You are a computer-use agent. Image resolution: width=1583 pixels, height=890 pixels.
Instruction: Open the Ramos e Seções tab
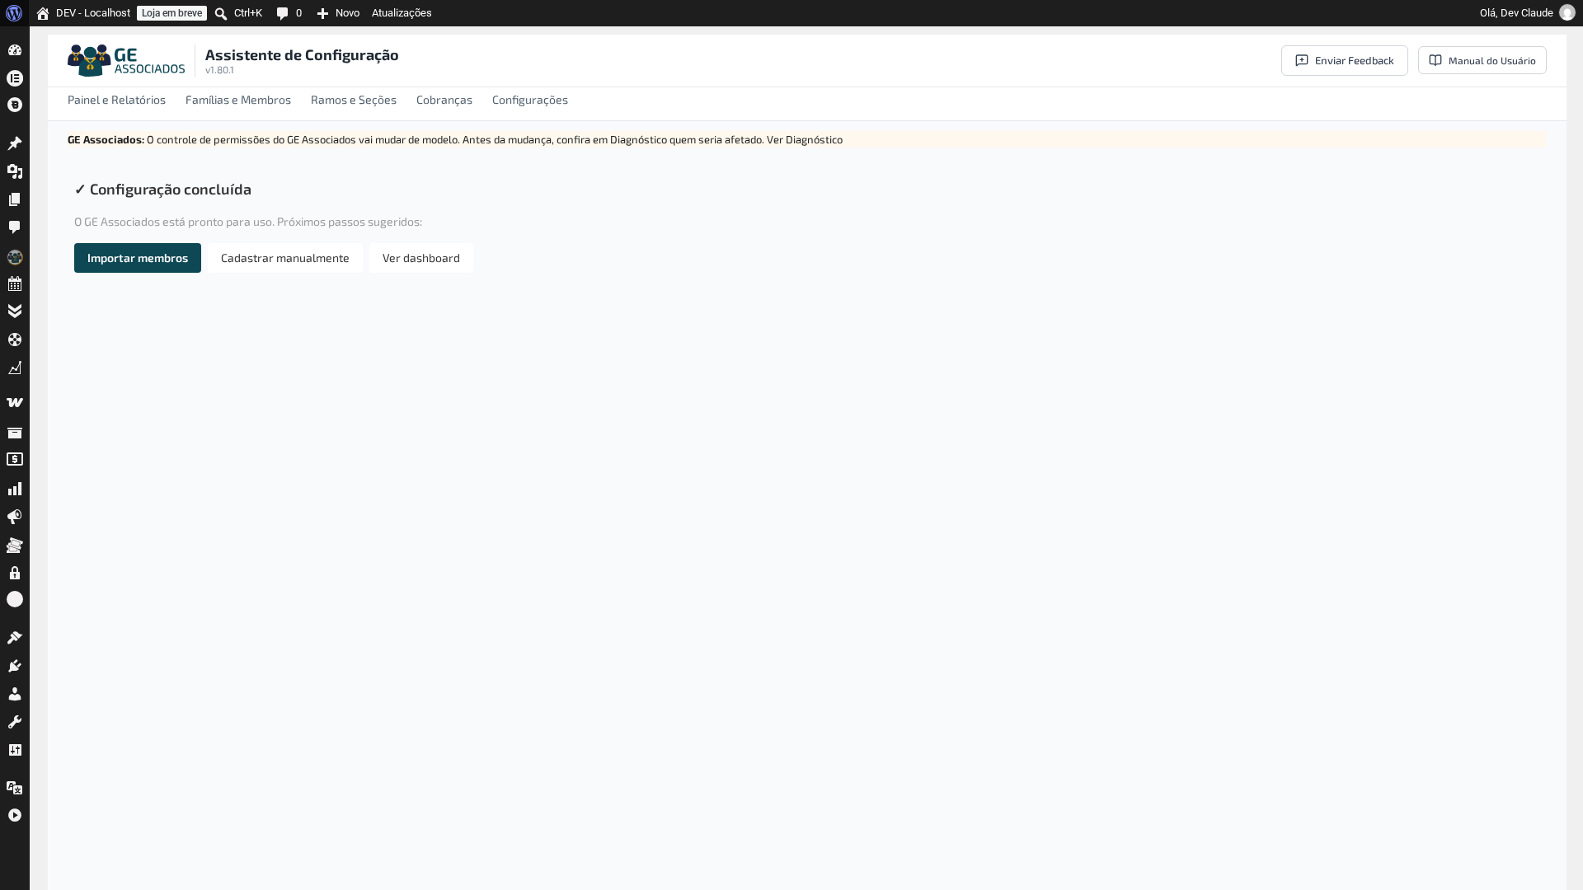[354, 100]
